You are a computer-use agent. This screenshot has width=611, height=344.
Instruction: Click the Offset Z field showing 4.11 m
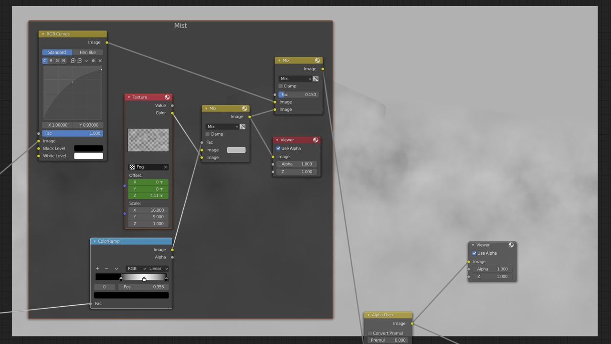(148, 196)
